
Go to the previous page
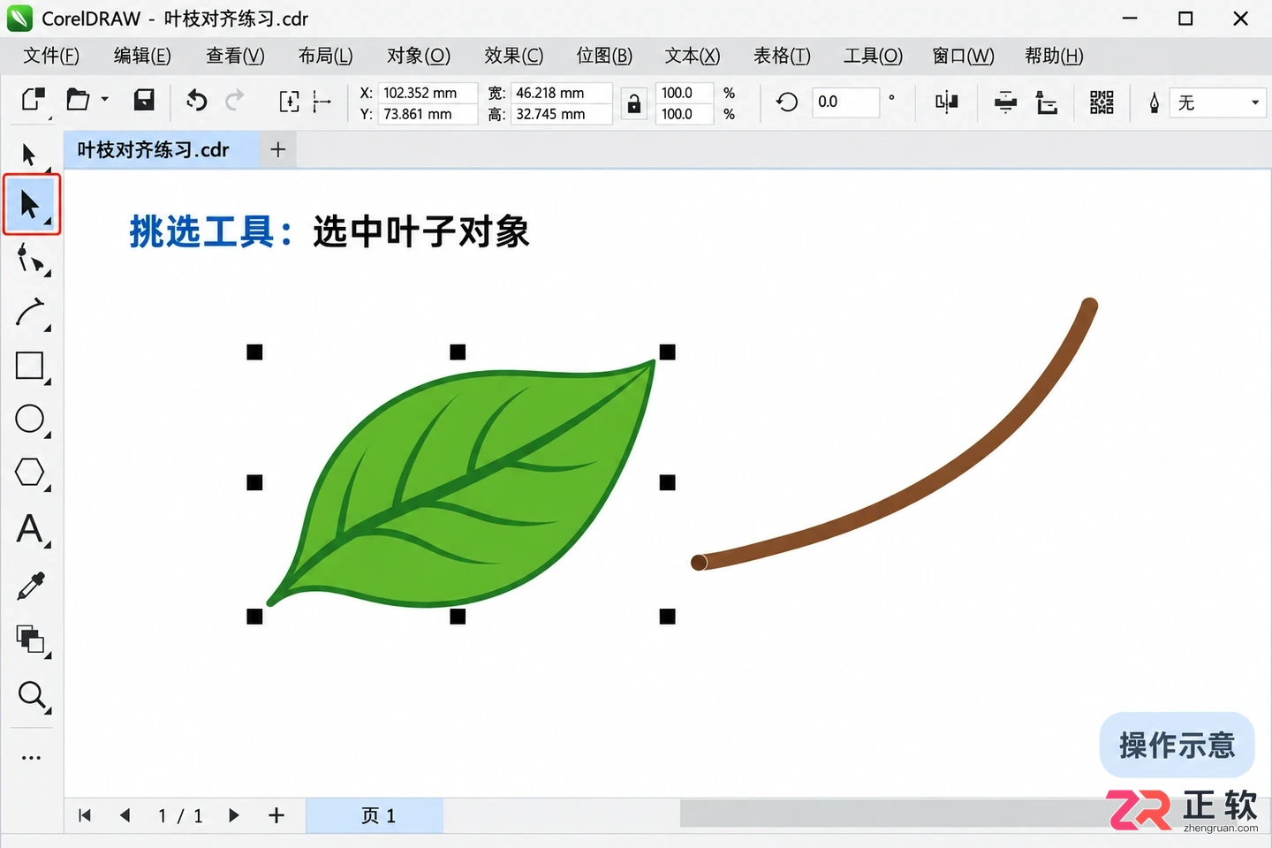pyautogui.click(x=125, y=815)
